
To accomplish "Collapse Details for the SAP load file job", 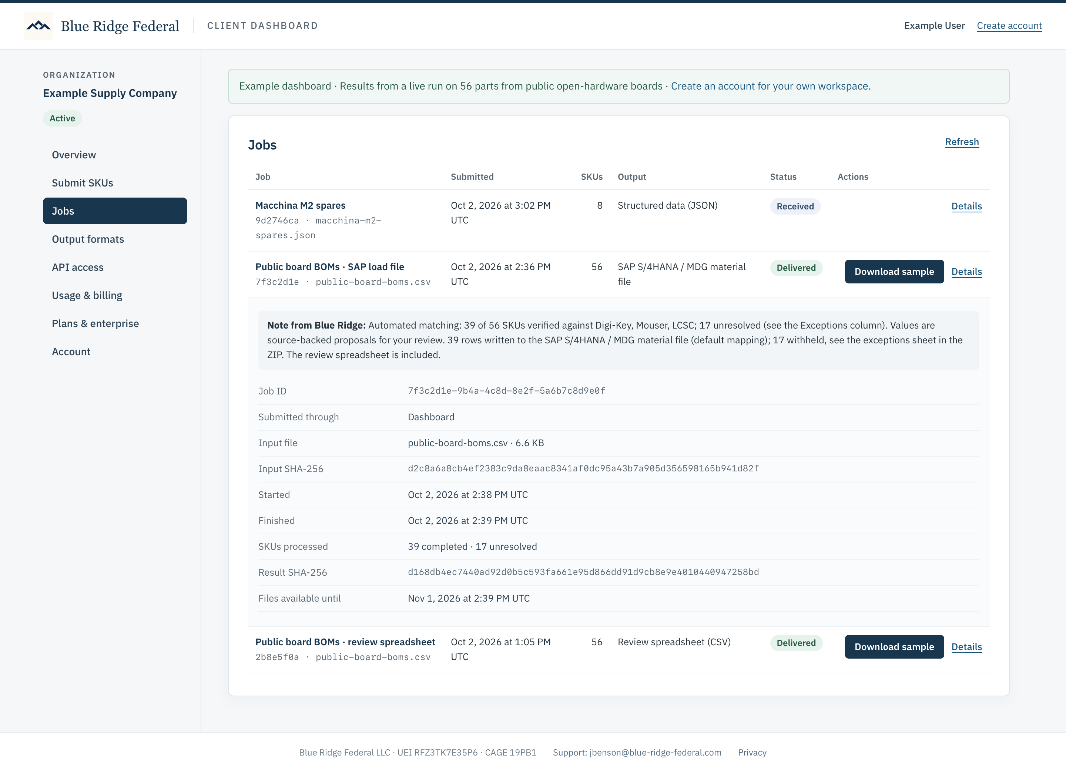I will click(x=966, y=272).
